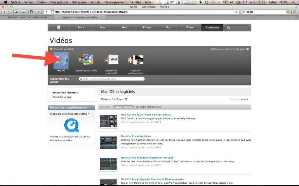Screen dimensions: 299x186
Task: Go to next page with suite
Action: point(244,99)
